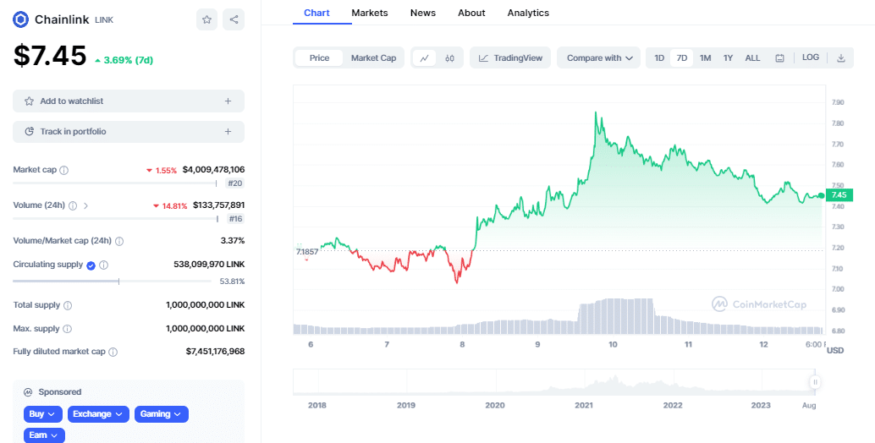The width and height of the screenshot is (875, 443).
Task: Open the Chart tab
Action: [x=316, y=13]
